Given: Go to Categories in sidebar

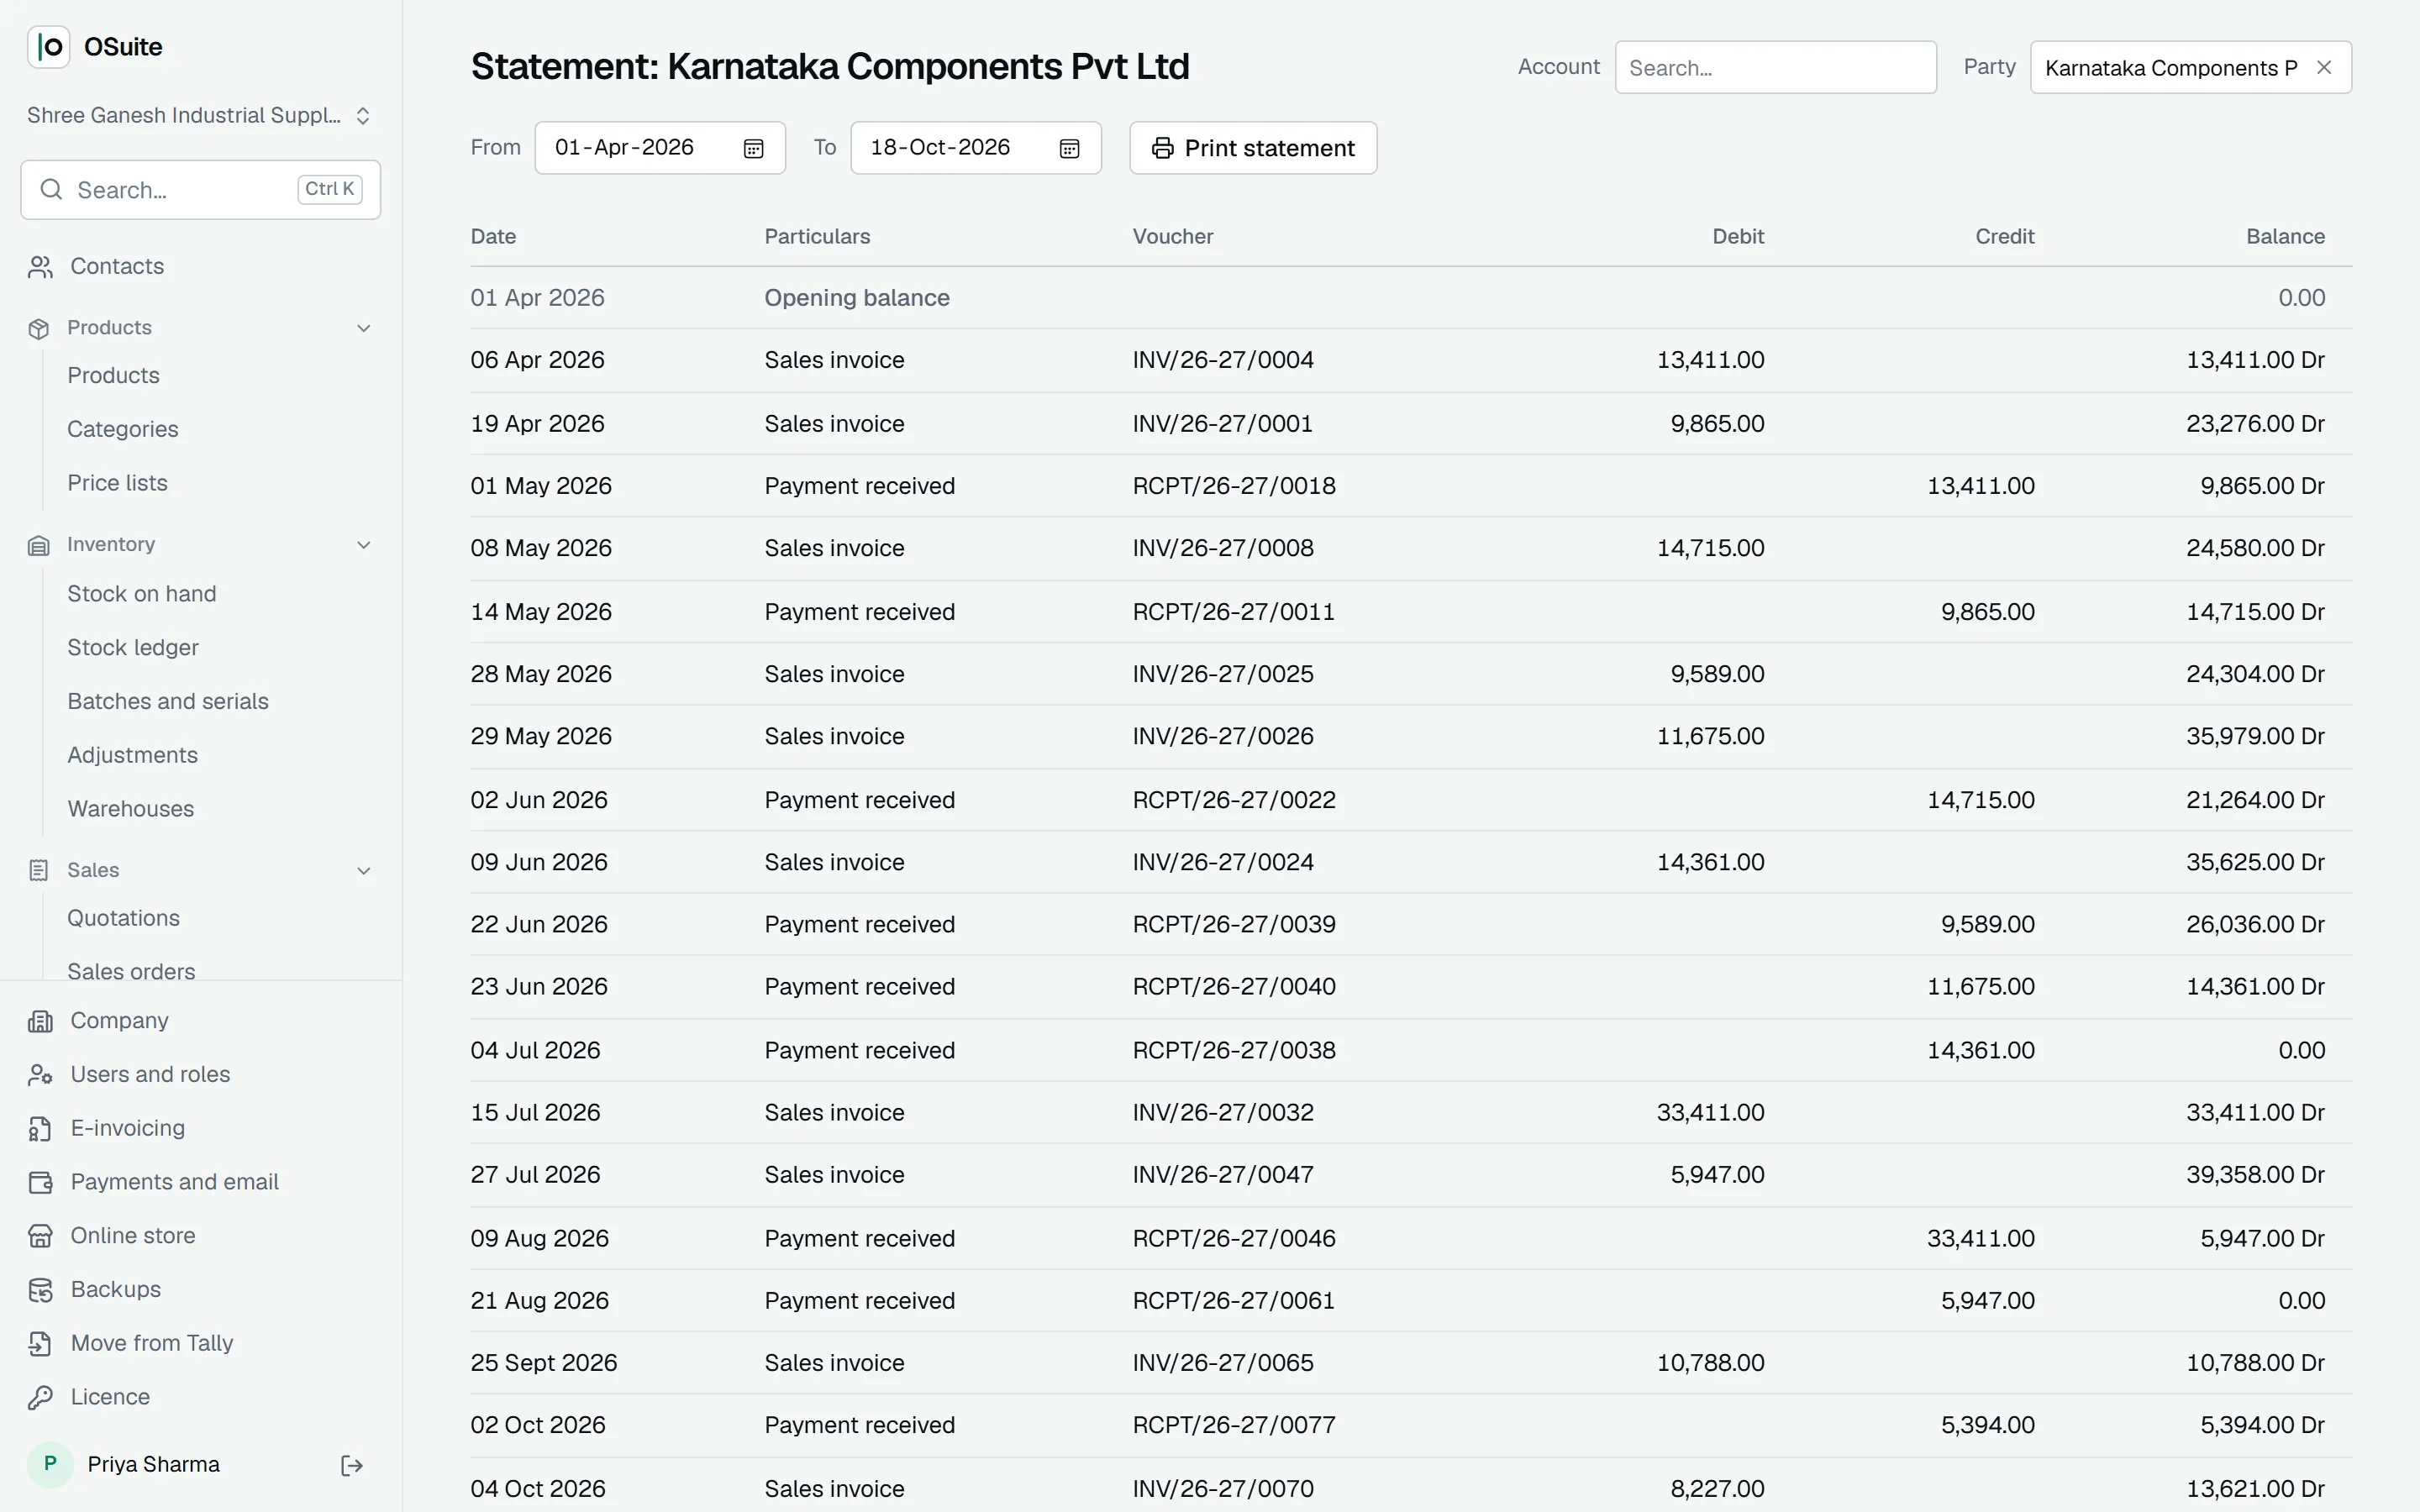Looking at the screenshot, I should click(123, 430).
